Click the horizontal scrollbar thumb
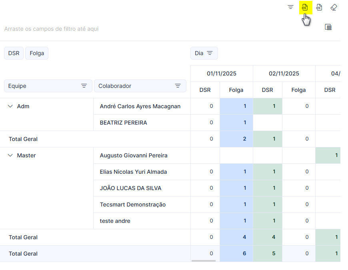Screen dimensions: 348x270 [204, 261]
